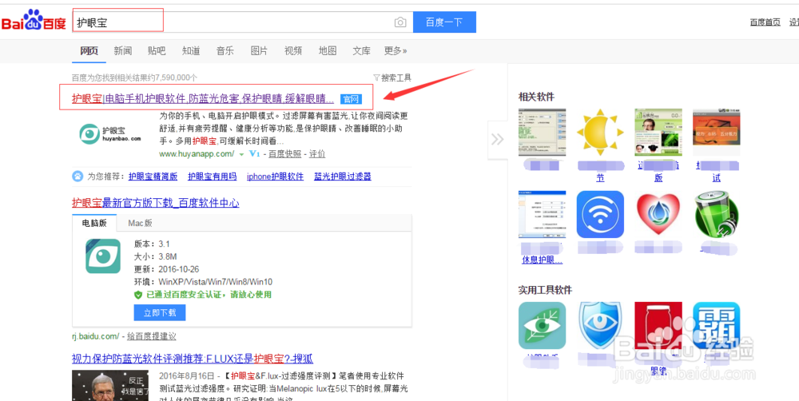
Task: Open the 地图 tab
Action: pyautogui.click(x=328, y=51)
